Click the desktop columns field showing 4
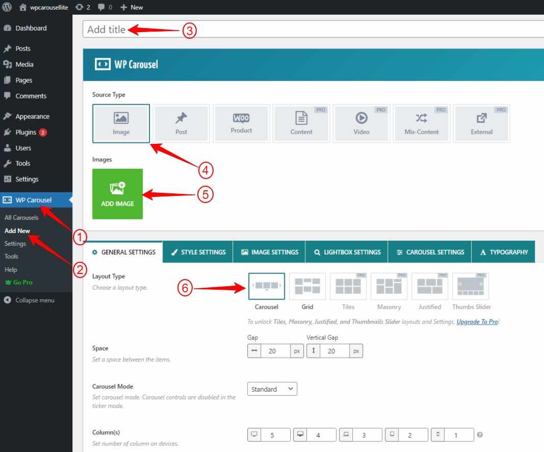The width and height of the screenshot is (544, 452). [321, 435]
